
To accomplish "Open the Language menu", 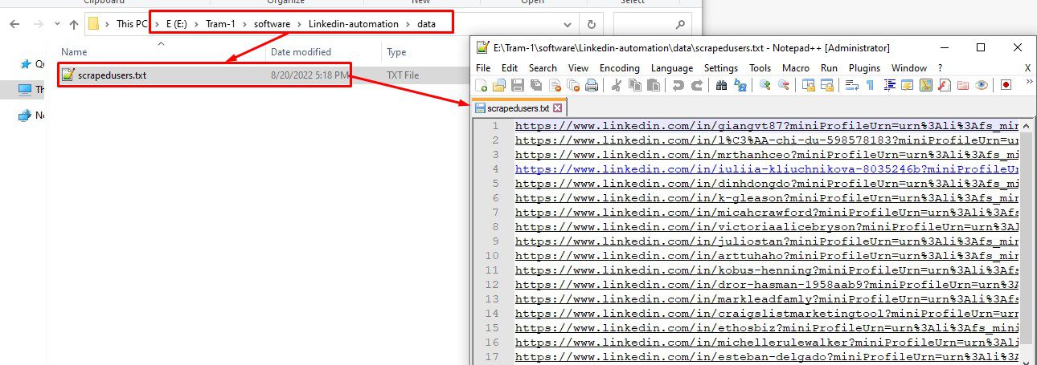I will tap(672, 68).
